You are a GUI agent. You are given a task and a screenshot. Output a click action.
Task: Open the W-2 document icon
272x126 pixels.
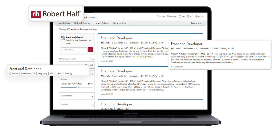pyautogui.click(x=188, y=16)
